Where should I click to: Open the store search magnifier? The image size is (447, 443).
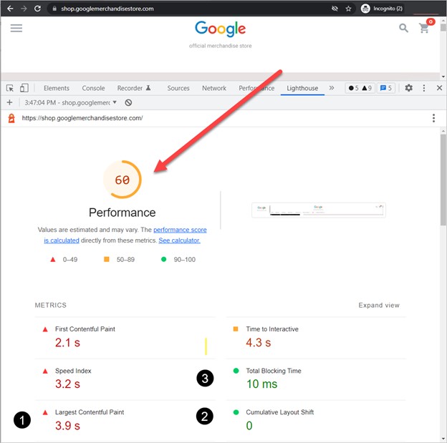point(403,28)
